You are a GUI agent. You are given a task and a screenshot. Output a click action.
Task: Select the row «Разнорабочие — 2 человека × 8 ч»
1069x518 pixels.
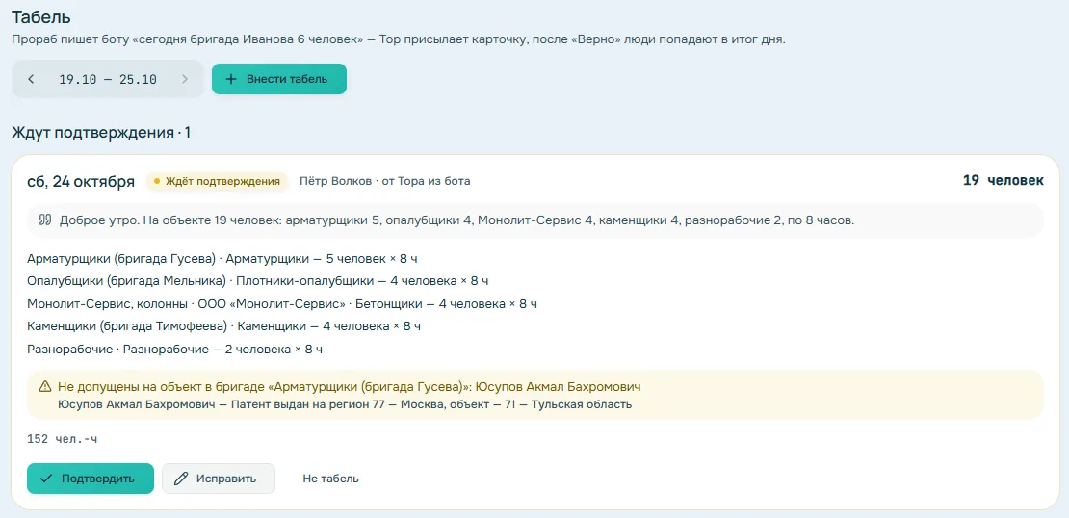coord(174,349)
